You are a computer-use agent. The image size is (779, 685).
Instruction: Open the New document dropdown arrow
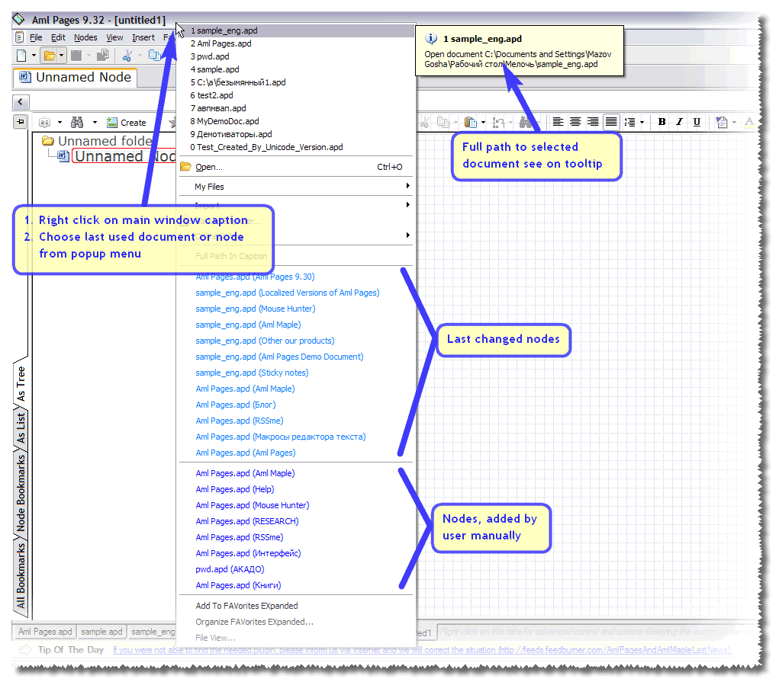pos(34,56)
